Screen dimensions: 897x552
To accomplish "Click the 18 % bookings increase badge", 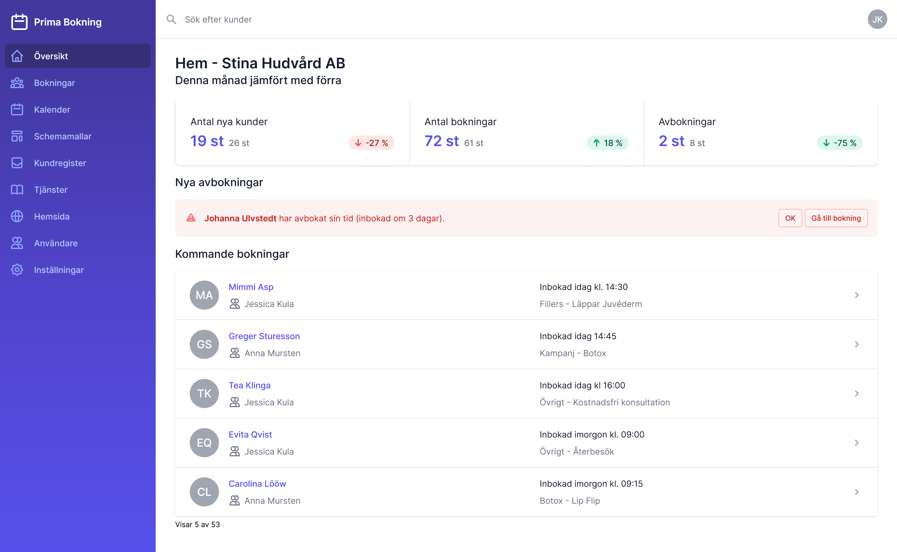I will 608,143.
